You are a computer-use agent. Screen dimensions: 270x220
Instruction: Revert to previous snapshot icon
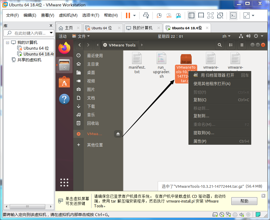pyautogui.click(x=169, y=16)
